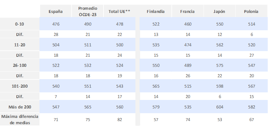Select Finlandia's 101-200 value 565

156,86
